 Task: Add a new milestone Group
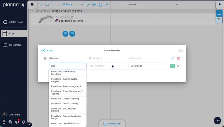pos(47,50)
